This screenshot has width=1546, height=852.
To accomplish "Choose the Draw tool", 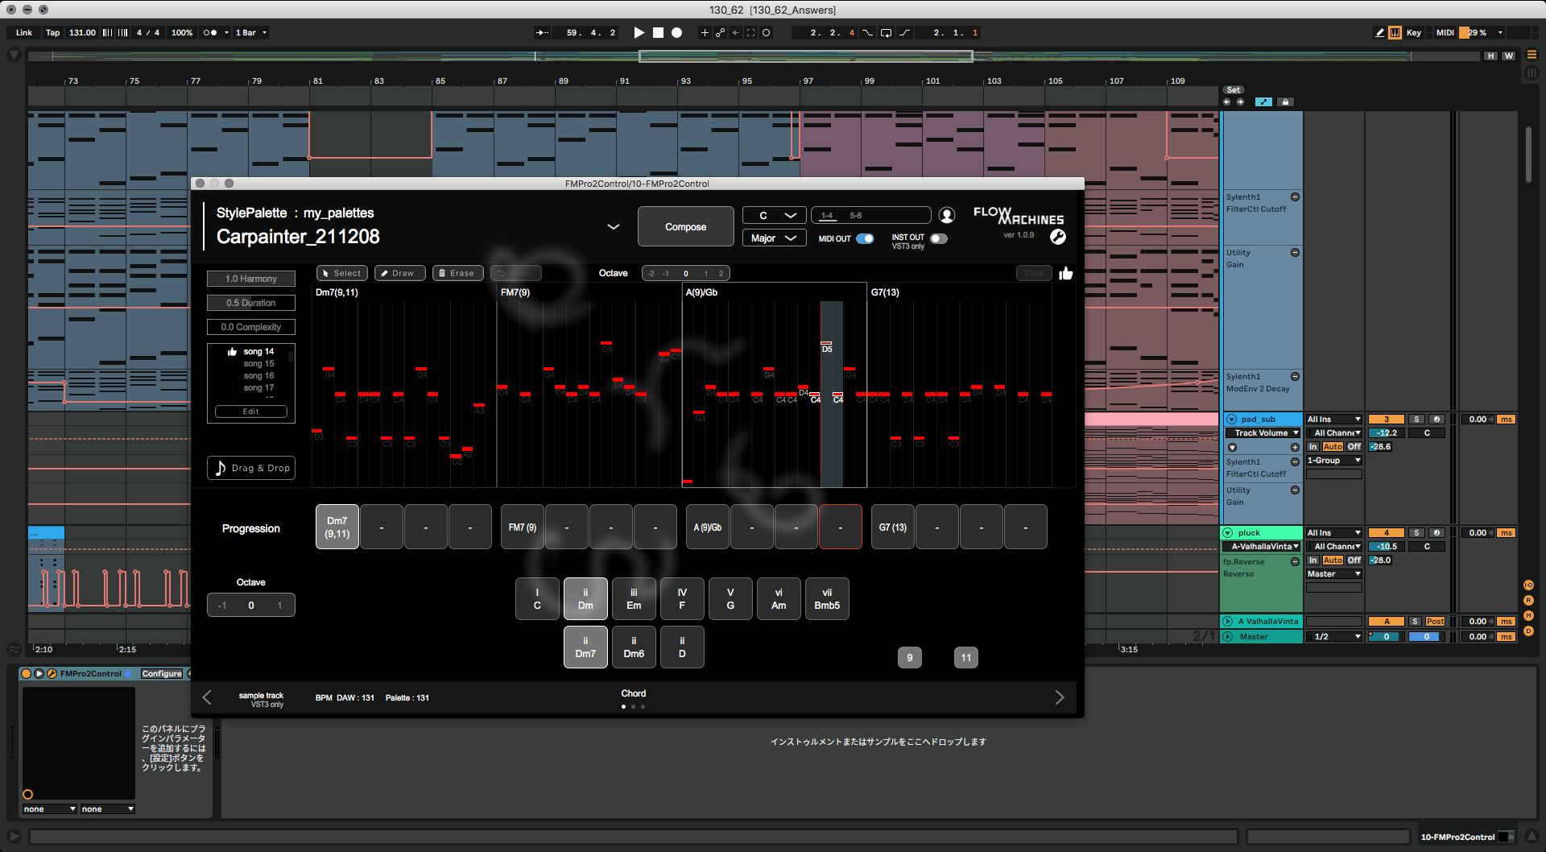I will pos(400,273).
